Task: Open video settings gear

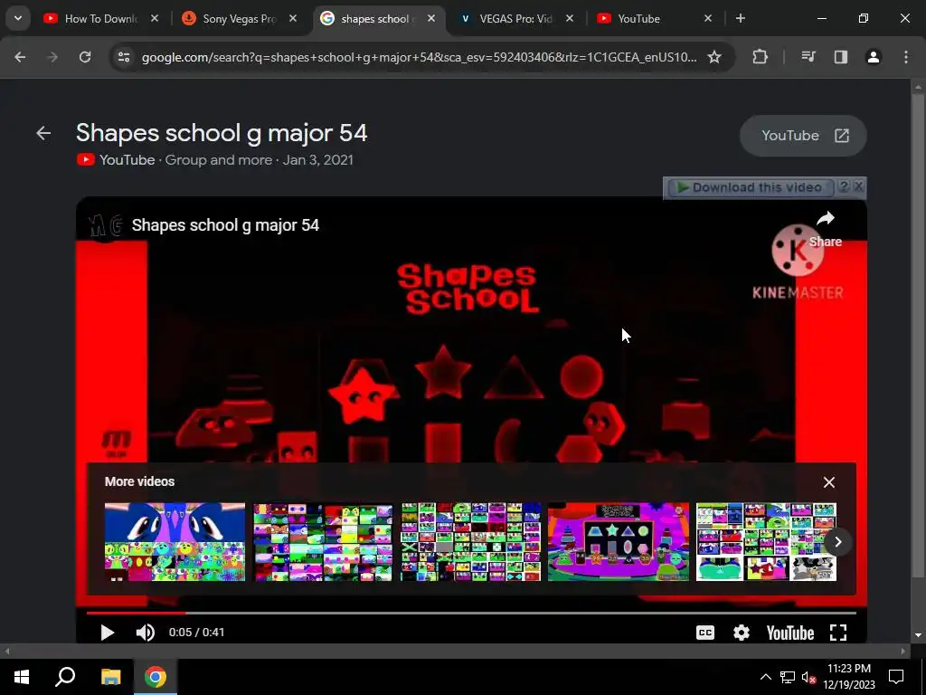Action: click(x=742, y=633)
